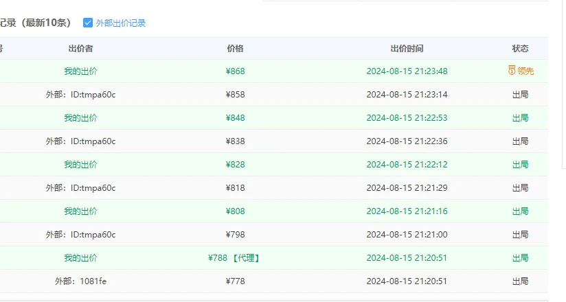Click the green 出局 status on the ¥828 row
Screen dimensions: 566x302
(x=520, y=165)
